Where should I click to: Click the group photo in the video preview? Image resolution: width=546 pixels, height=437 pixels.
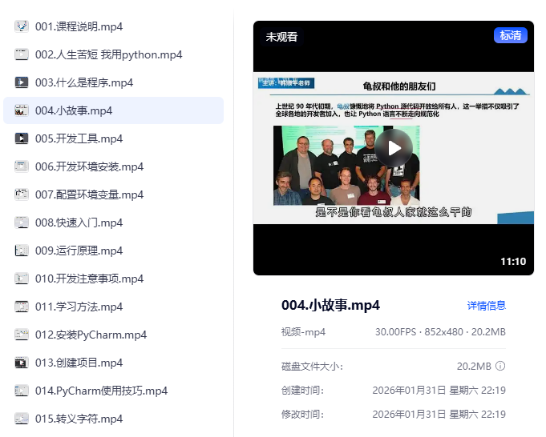347,166
